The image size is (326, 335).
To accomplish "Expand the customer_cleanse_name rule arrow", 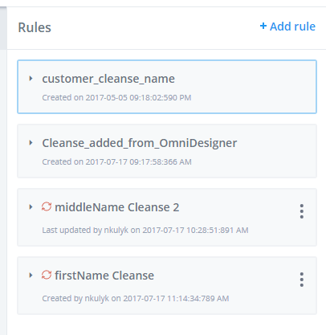I will point(31,79).
